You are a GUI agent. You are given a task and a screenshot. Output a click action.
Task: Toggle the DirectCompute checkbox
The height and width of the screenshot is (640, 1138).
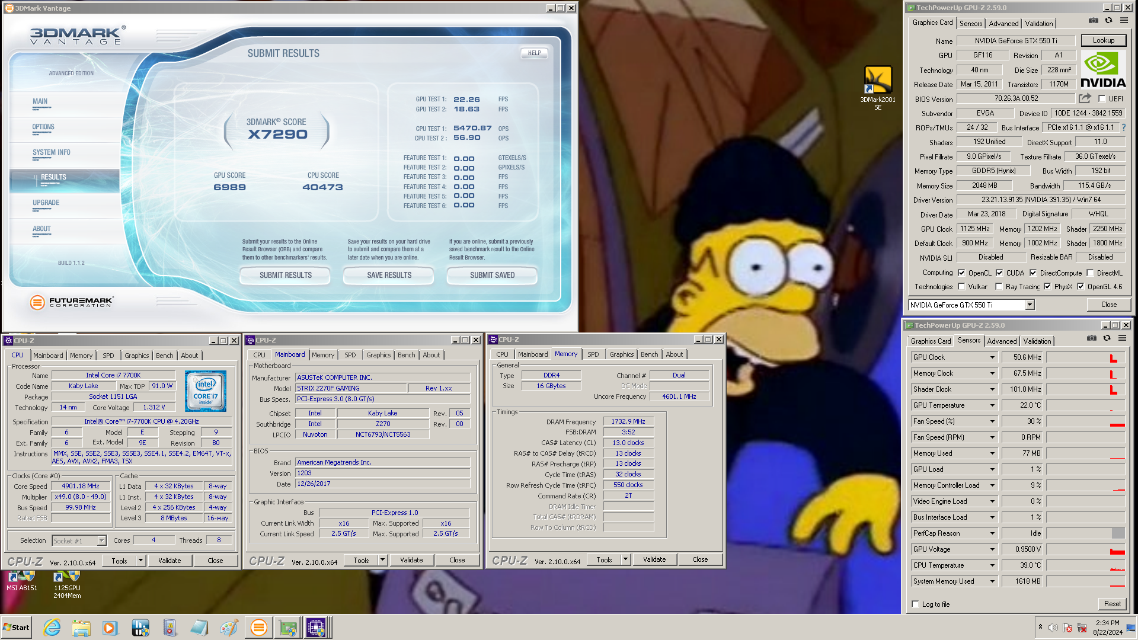[1033, 273]
